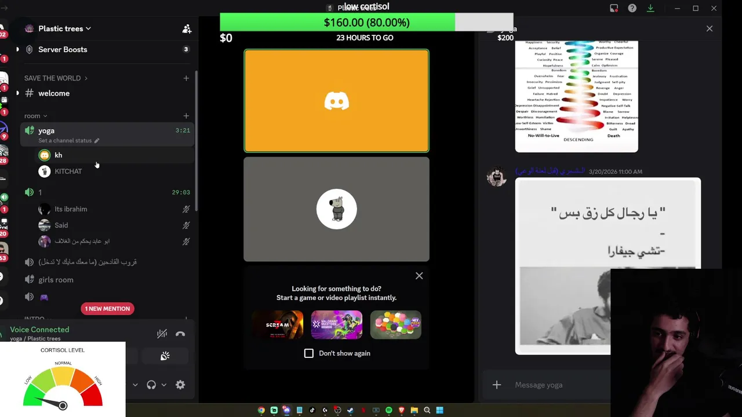The width and height of the screenshot is (742, 417).
Task: Start the Scream playlist activity
Action: point(277,325)
